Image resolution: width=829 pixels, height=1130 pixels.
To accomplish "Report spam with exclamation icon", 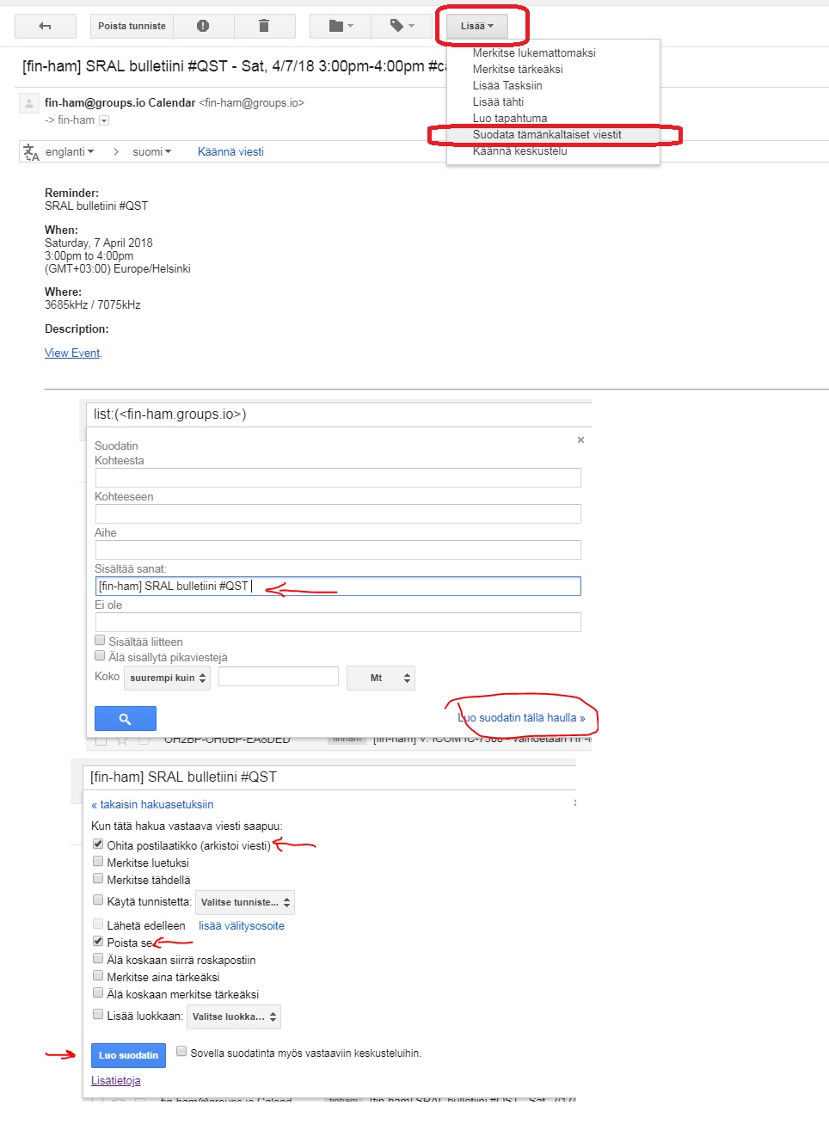I will pos(203,26).
